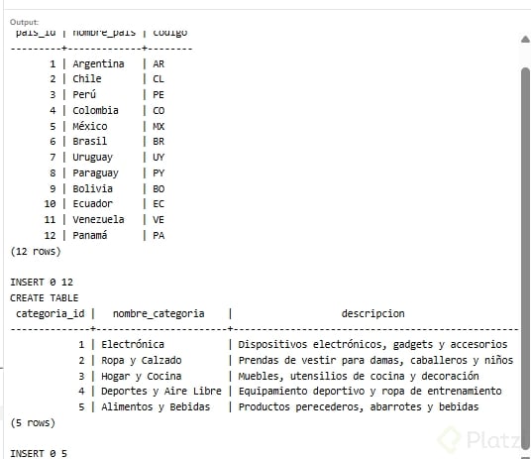This screenshot has width=531, height=459.
Task: Click the INSERT 0 12 line
Action: coord(42,283)
